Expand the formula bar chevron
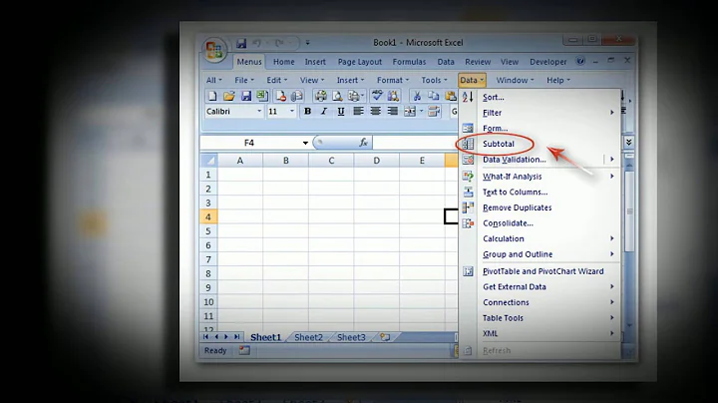 (628, 143)
